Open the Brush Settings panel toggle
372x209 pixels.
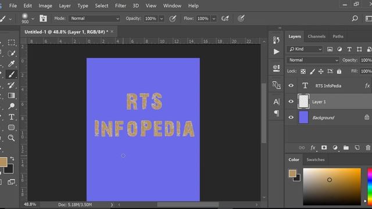coord(43,19)
